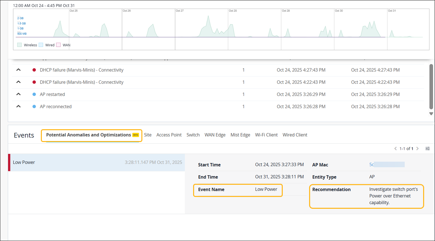435x241 pixels.
Task: Open the Wi-Fi Client events tab
Action: point(266,135)
